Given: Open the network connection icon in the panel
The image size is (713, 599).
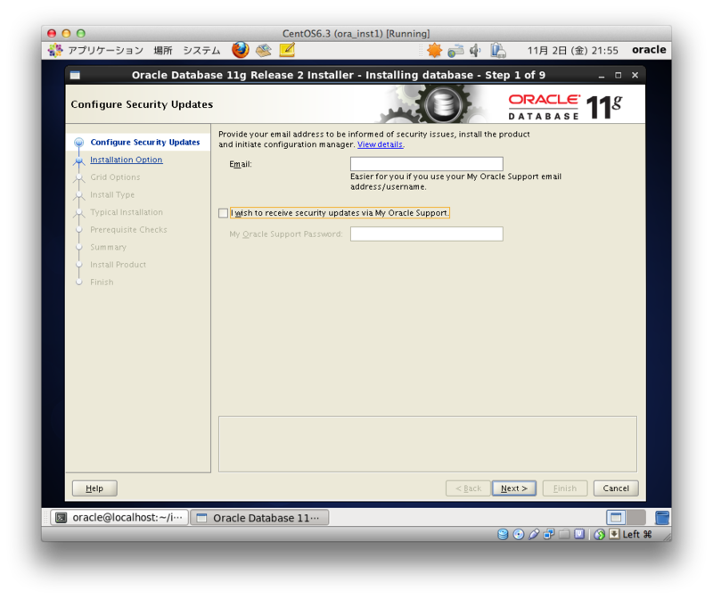Looking at the screenshot, I should point(455,51).
